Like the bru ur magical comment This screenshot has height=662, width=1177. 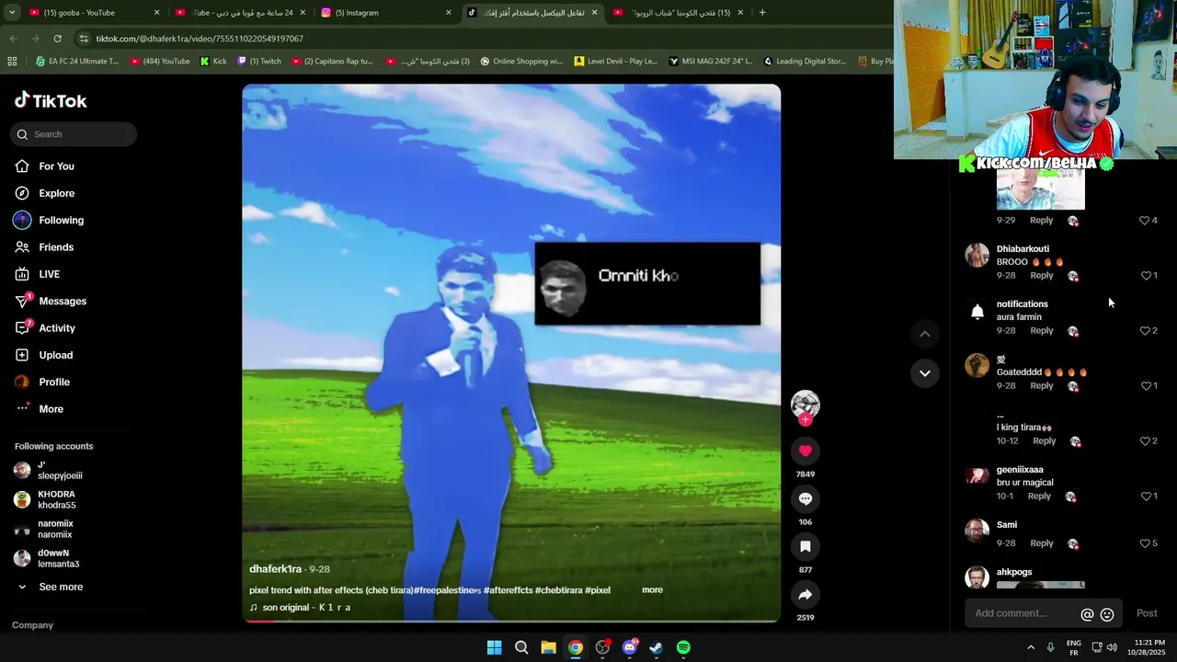click(1145, 496)
